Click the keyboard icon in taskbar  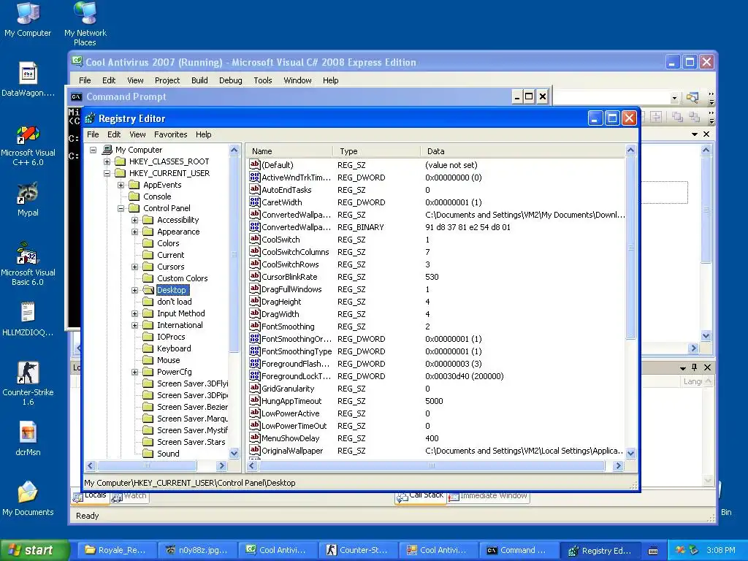click(x=653, y=551)
